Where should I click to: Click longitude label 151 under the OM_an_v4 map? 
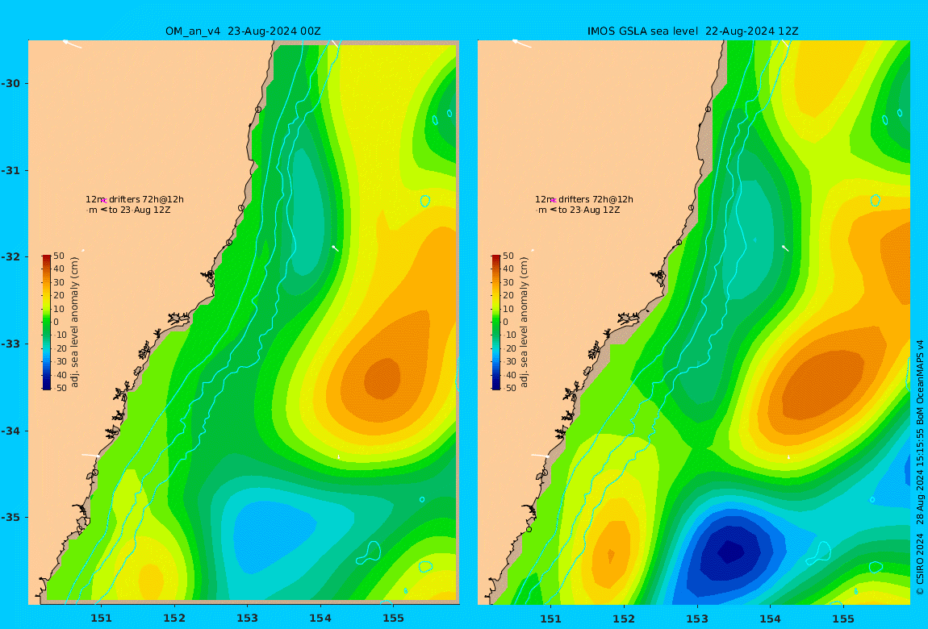[x=101, y=619]
